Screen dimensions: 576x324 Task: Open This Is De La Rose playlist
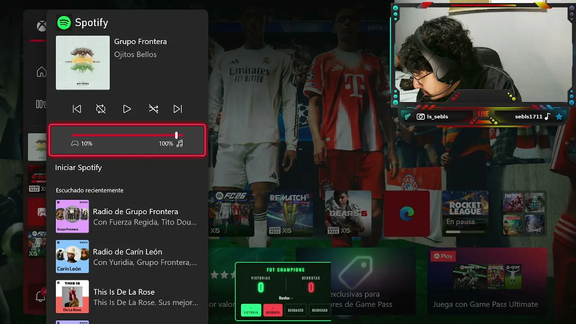coord(127,297)
